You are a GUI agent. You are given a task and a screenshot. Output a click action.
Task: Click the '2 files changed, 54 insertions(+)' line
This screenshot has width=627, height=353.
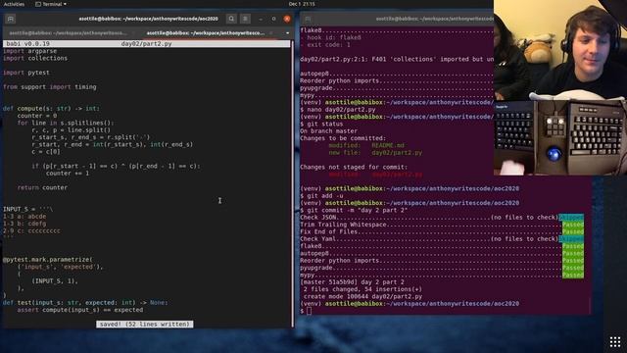(362, 289)
